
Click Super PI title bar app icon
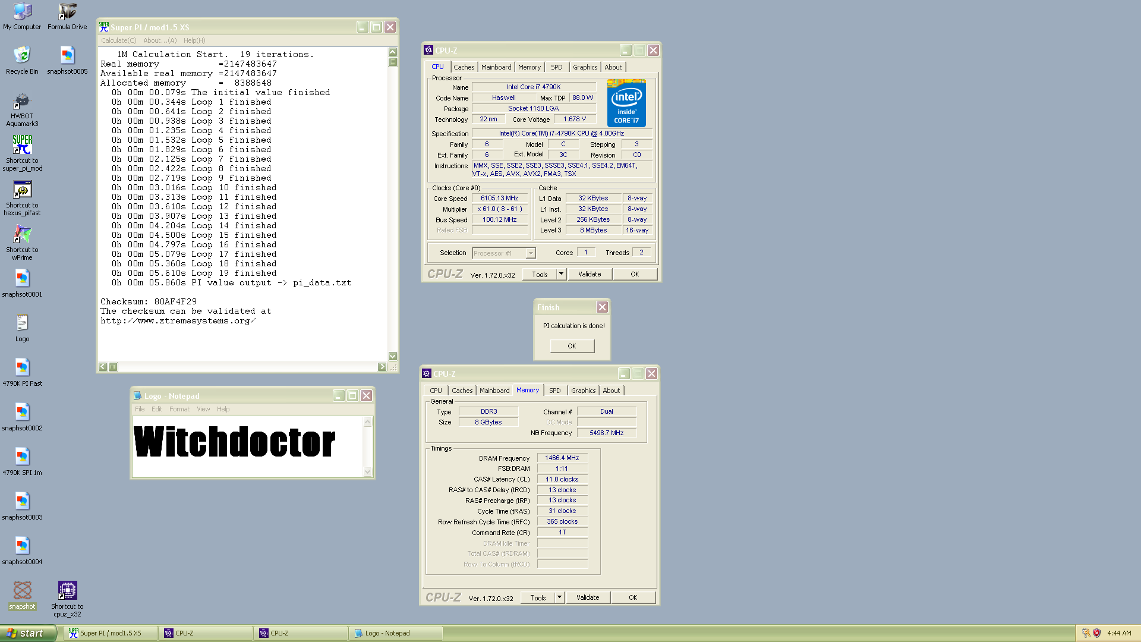click(104, 27)
